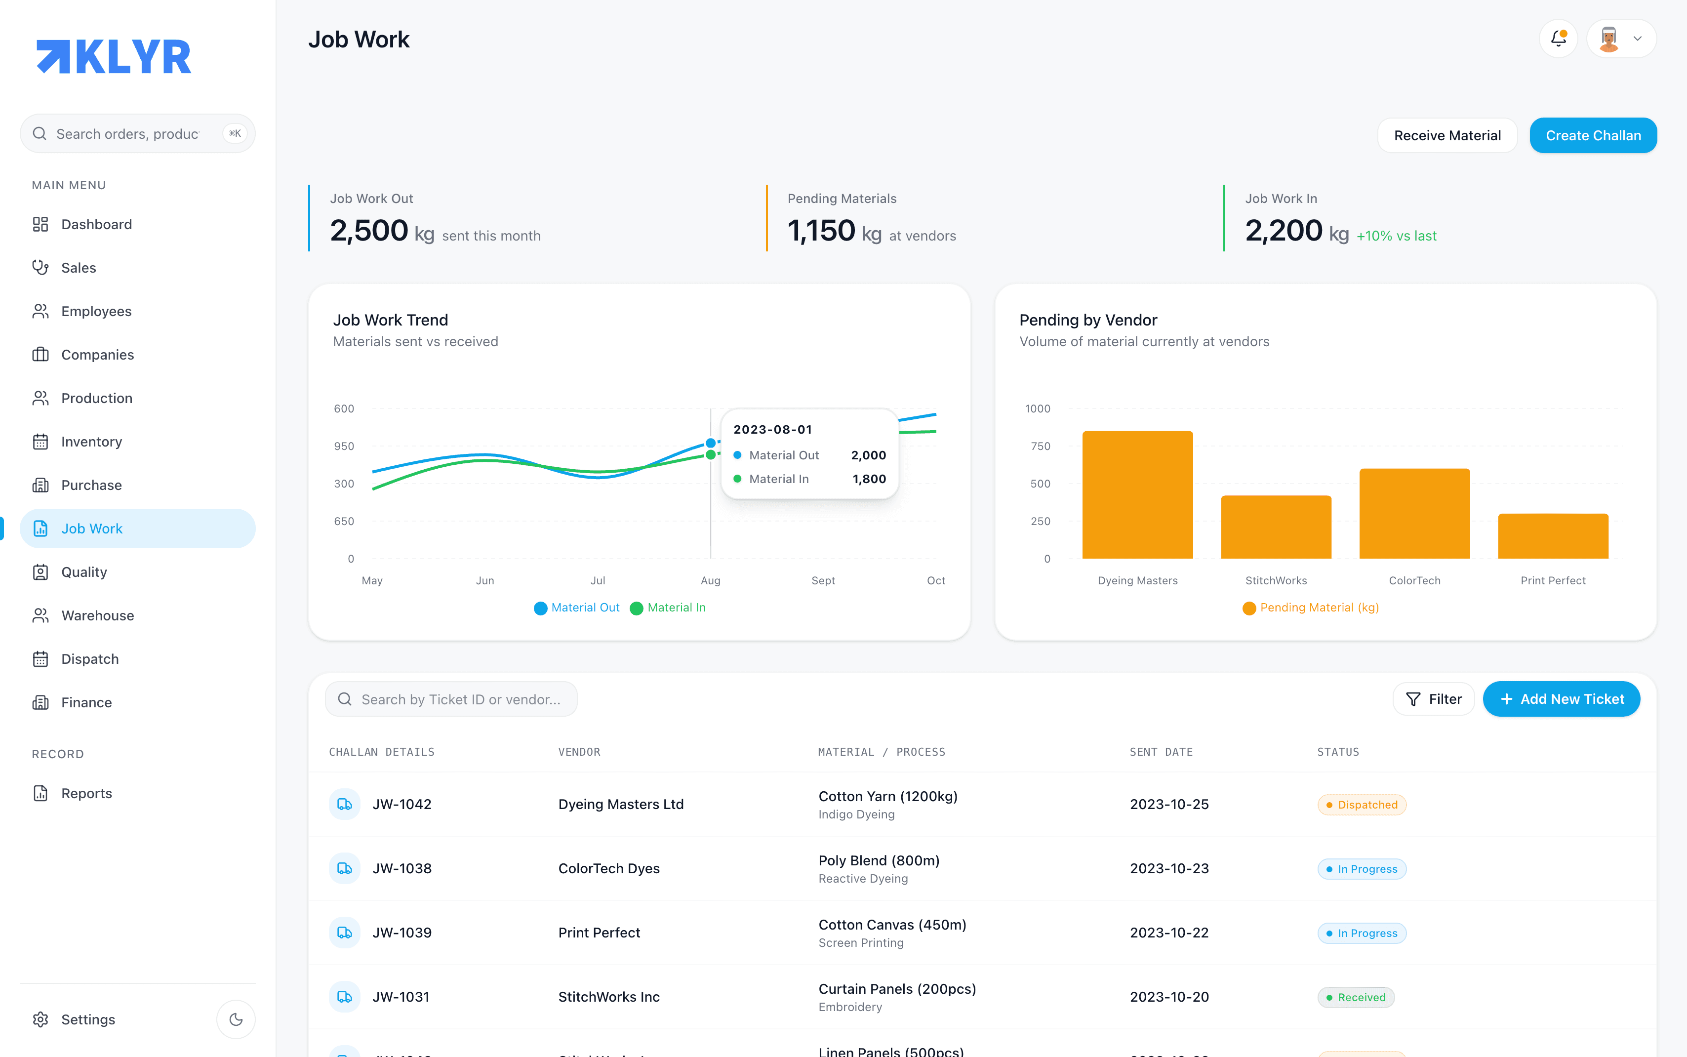The height and width of the screenshot is (1057, 1687).
Task: Click the ticket search magnifier icon
Action: click(345, 699)
